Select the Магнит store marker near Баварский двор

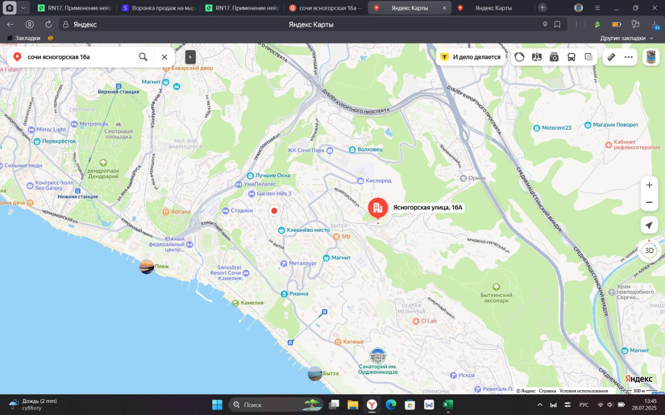[x=166, y=82]
